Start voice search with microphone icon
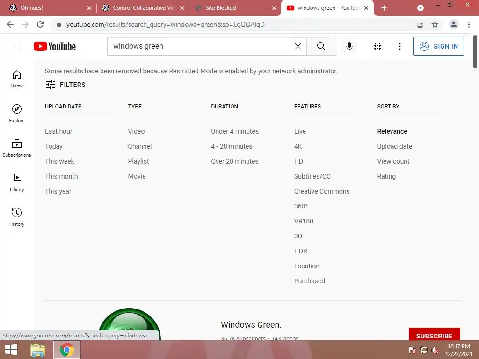 tap(349, 46)
